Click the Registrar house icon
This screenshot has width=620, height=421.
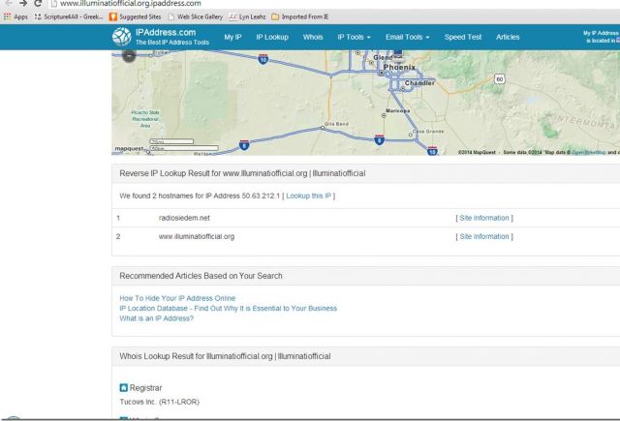pos(124,387)
